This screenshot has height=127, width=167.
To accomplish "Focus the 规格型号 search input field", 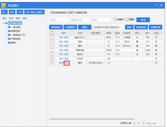I will (x=80, y=20).
